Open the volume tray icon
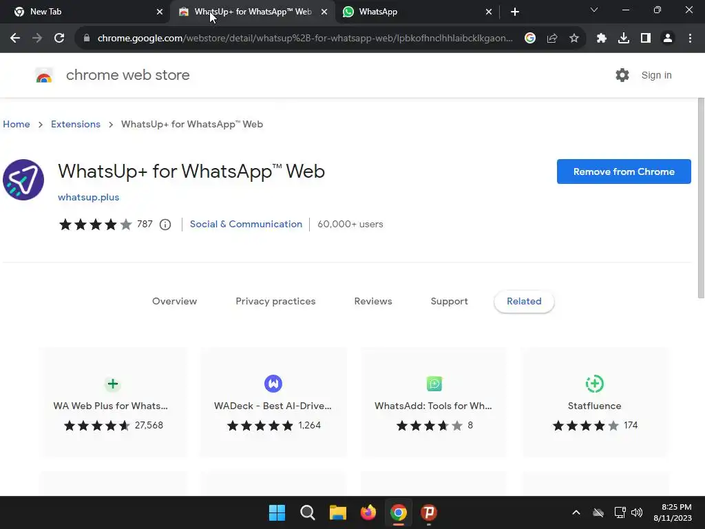The image size is (705, 529). pos(637,512)
